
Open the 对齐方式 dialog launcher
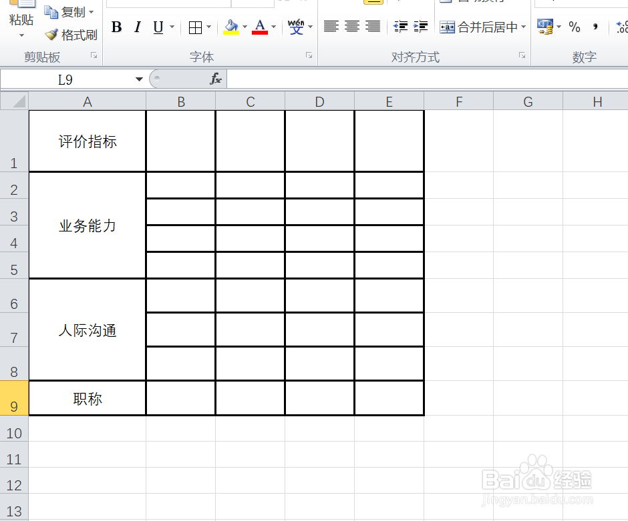[522, 55]
